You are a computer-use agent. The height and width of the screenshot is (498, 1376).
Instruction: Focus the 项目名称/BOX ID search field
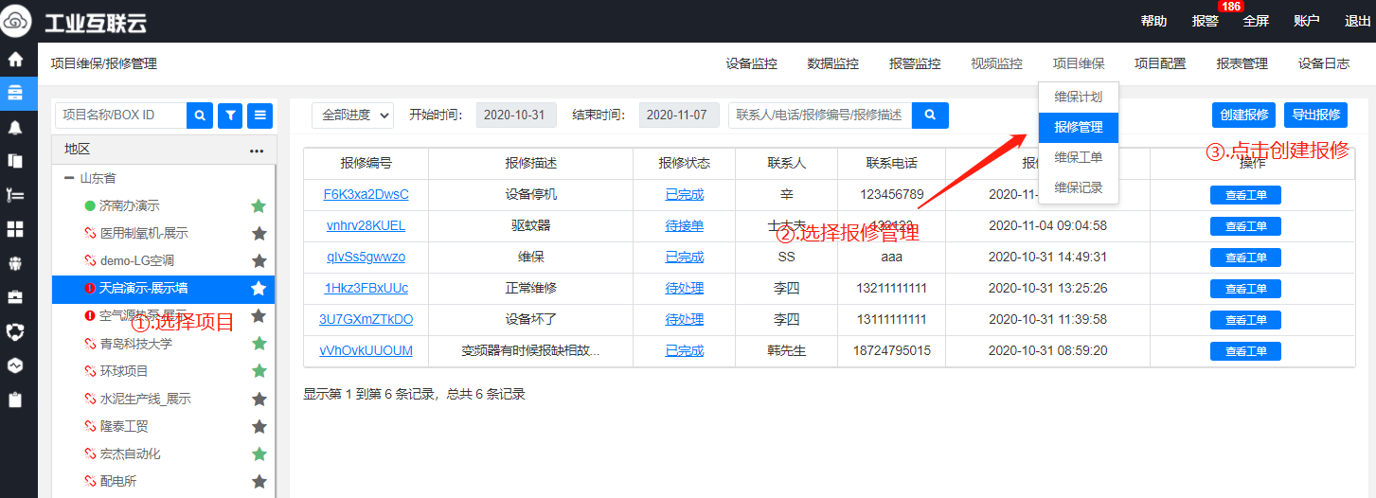(120, 116)
